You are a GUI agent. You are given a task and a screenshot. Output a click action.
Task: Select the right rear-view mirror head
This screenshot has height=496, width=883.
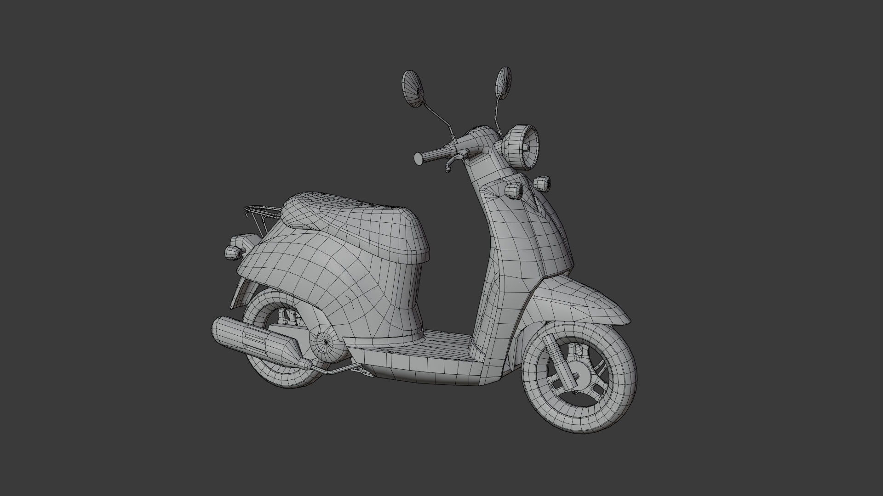tap(503, 83)
